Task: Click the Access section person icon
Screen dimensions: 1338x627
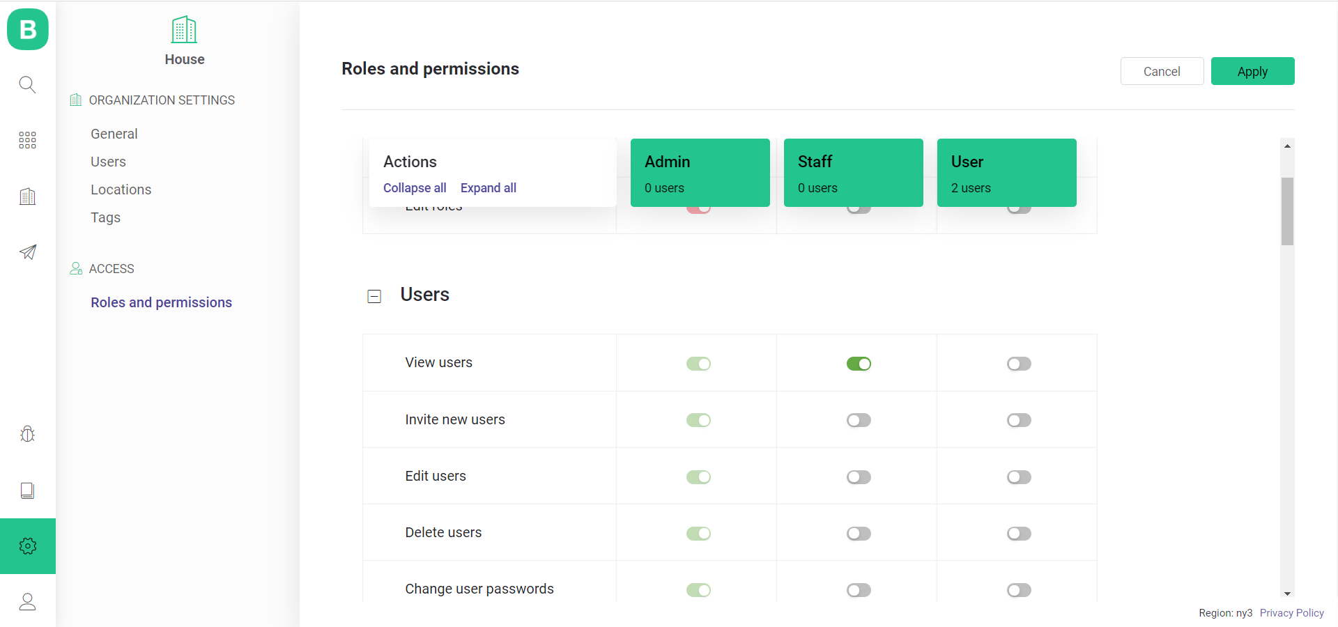Action: tap(76, 269)
